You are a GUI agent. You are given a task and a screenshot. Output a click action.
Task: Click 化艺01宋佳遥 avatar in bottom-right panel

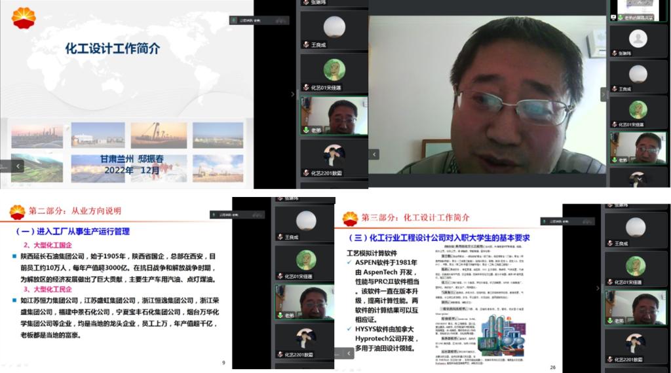pos(634,265)
